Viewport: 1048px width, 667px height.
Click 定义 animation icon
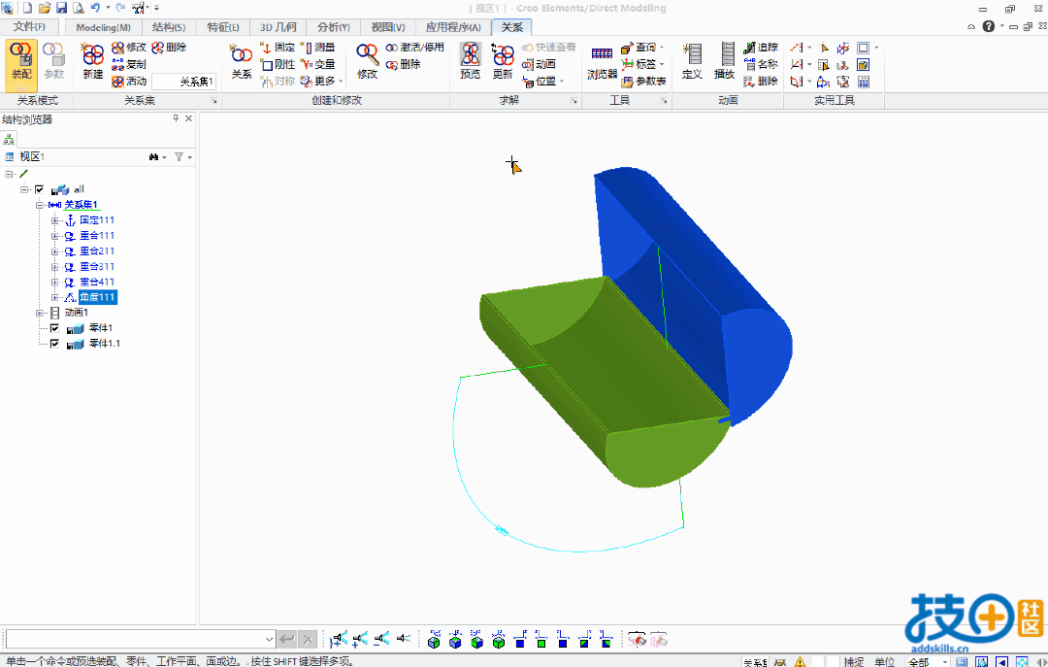point(693,61)
